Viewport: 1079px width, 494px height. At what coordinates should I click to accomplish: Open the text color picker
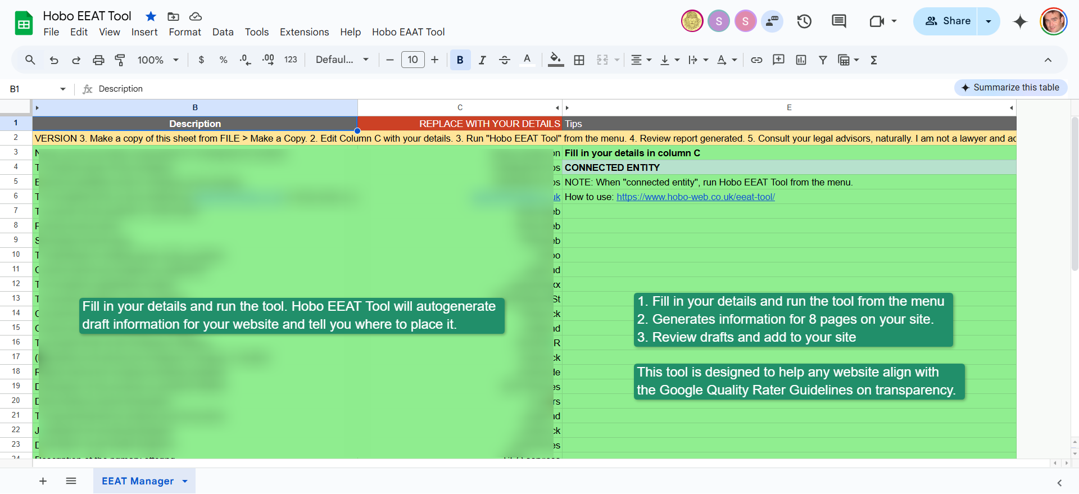pos(527,60)
